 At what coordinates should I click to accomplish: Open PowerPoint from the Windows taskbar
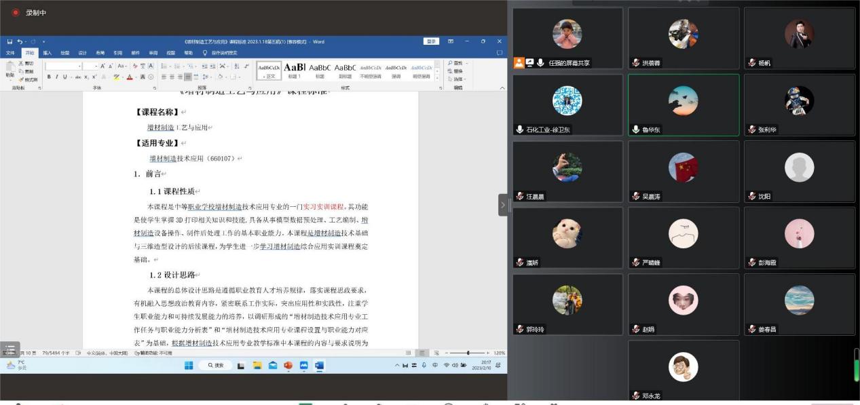tap(288, 365)
